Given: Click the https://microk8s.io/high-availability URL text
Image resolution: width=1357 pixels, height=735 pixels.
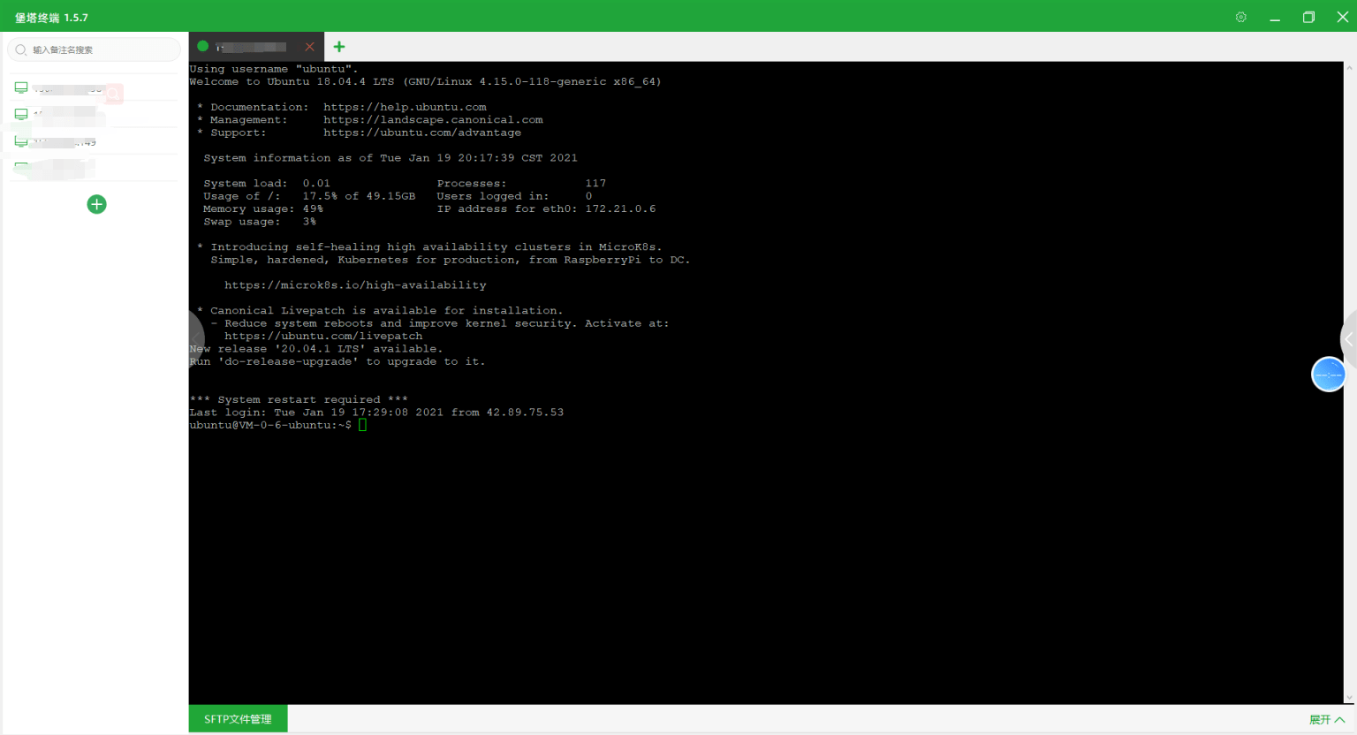Looking at the screenshot, I should tap(355, 285).
